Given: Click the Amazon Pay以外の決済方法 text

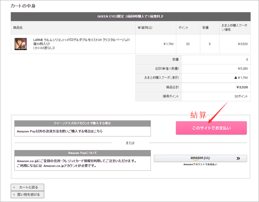Looking at the screenshot, I should coord(62,132).
